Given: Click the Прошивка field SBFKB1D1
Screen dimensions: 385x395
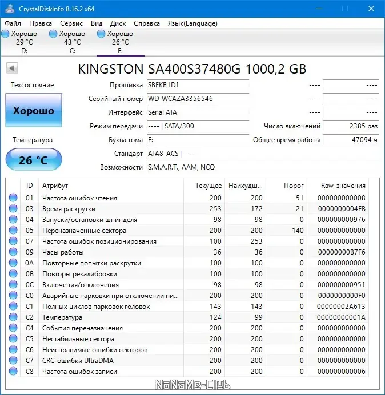Looking at the screenshot, I should click(x=198, y=85).
